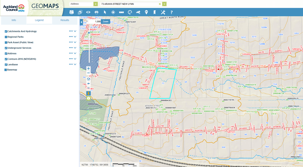
Task: Expand the Landbase layer chevron
Action: (x=75, y=64)
